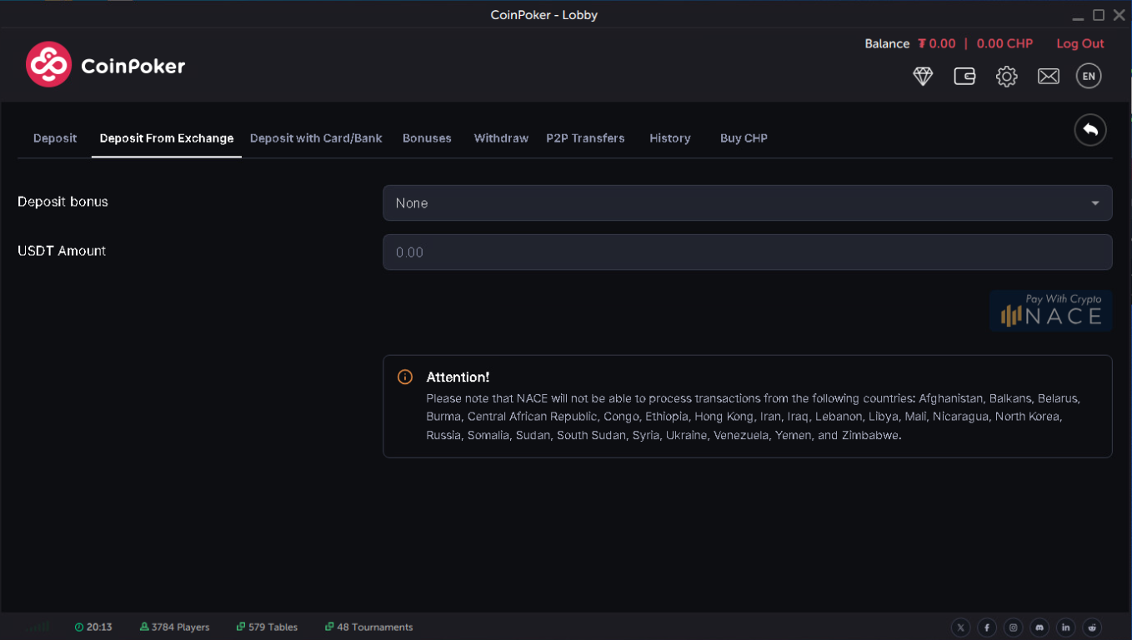This screenshot has width=1132, height=640.
Task: Go to the P2P Transfers tab
Action: [585, 138]
